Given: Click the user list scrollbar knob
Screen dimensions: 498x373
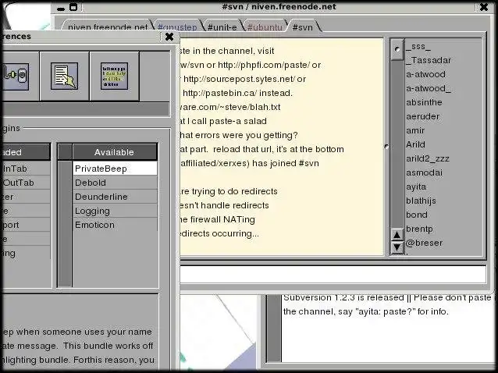Looking at the screenshot, I should click(x=397, y=49).
